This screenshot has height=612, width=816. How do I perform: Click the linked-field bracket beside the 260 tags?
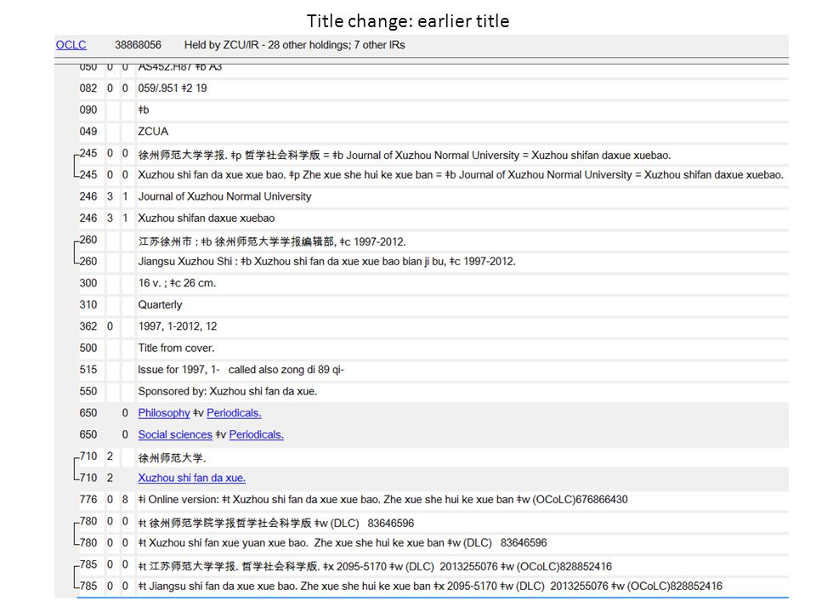[x=76, y=251]
